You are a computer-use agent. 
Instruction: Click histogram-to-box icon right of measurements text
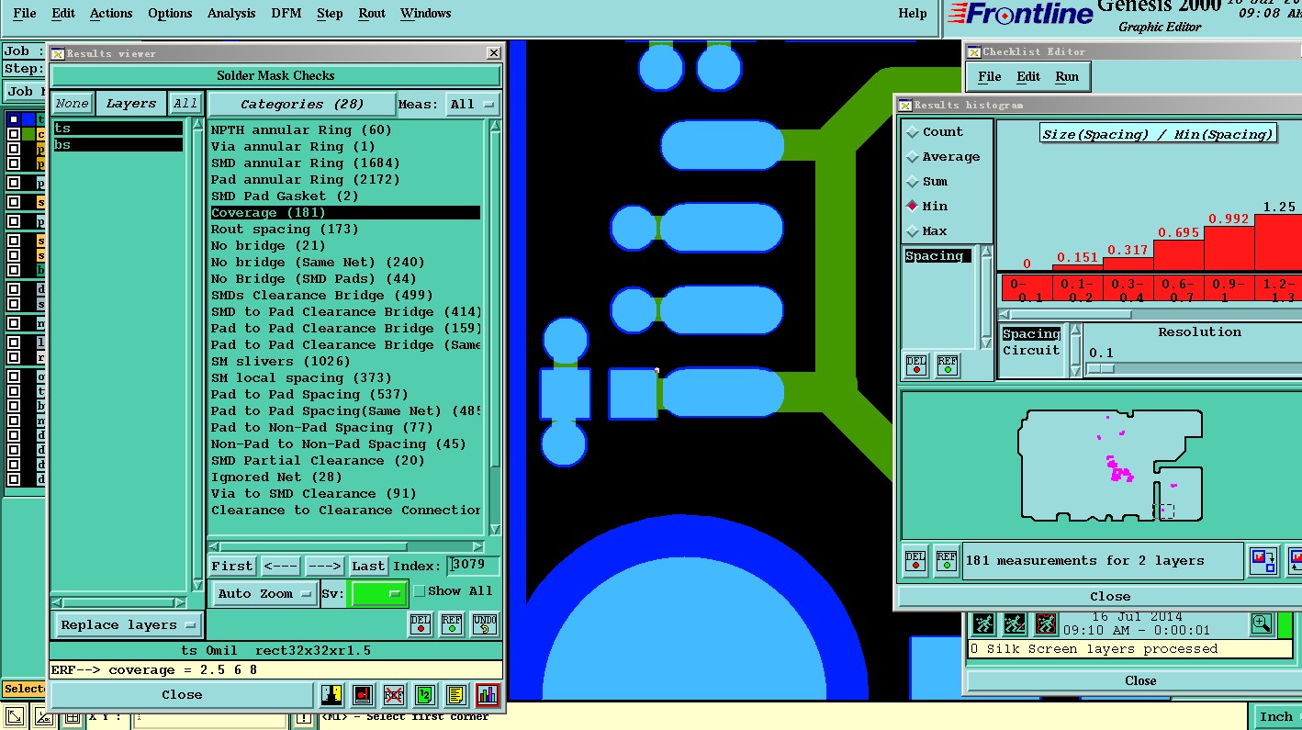[x=1263, y=560]
